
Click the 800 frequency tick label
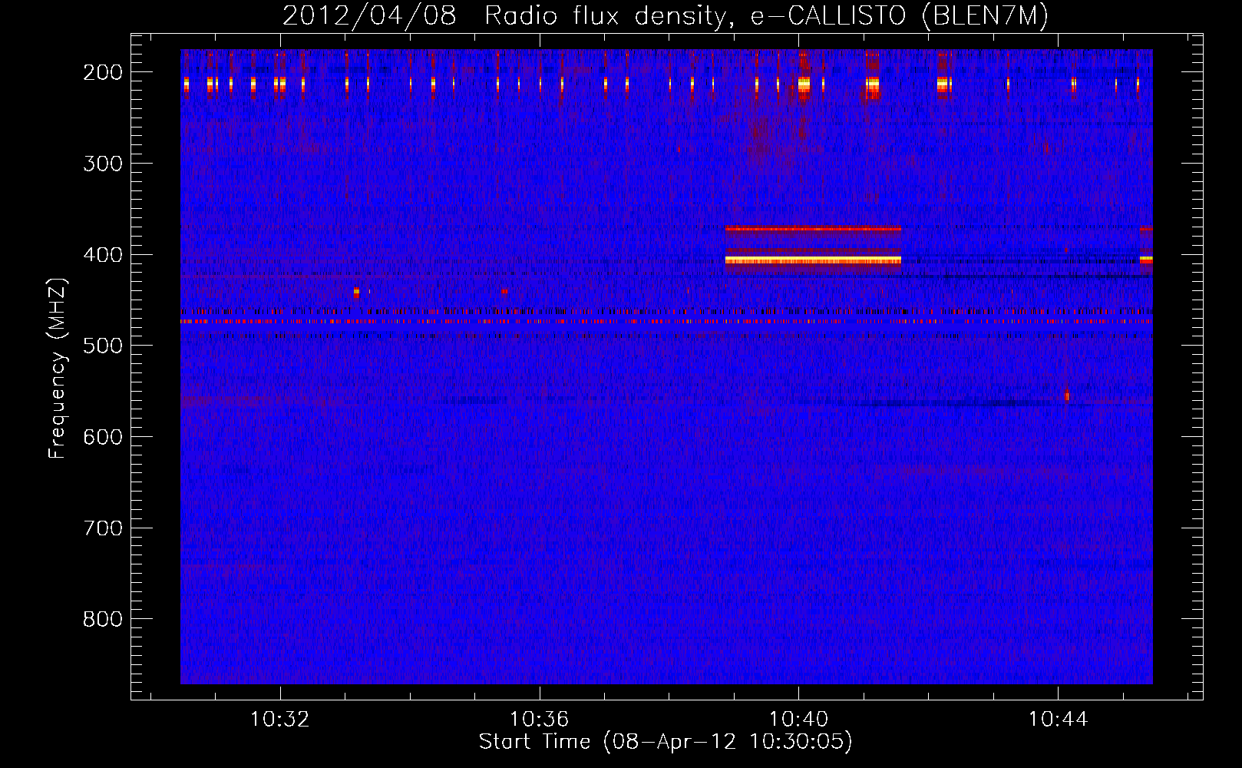click(103, 619)
